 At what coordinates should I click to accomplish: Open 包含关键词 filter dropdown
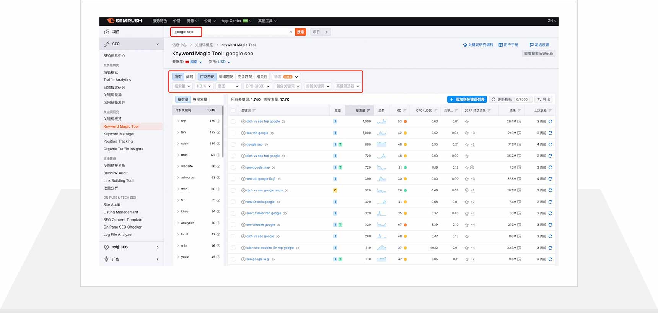click(x=288, y=86)
